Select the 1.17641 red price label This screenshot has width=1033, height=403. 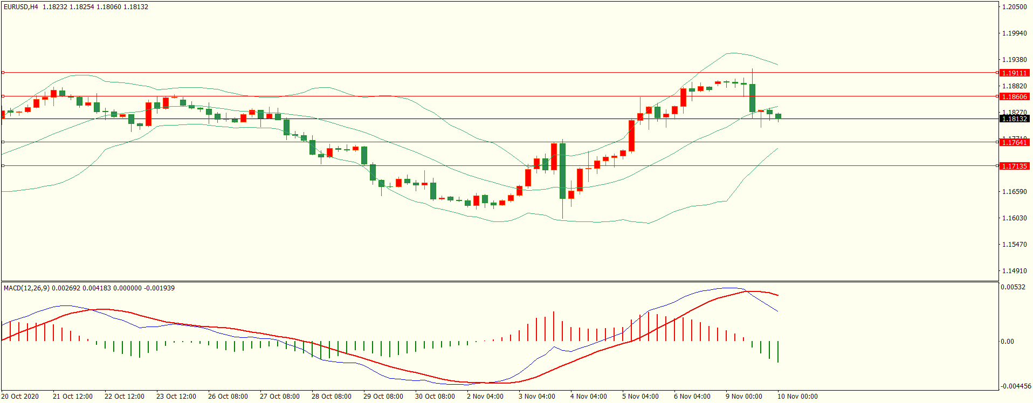click(x=1014, y=142)
